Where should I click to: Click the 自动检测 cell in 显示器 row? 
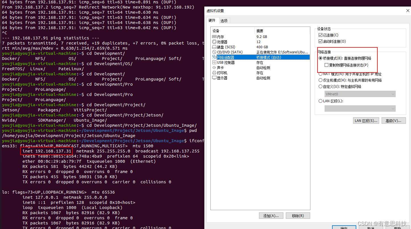263,78
